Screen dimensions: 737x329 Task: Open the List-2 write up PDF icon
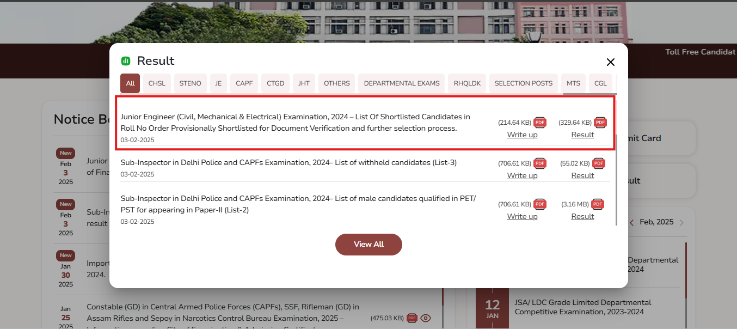pos(539,204)
